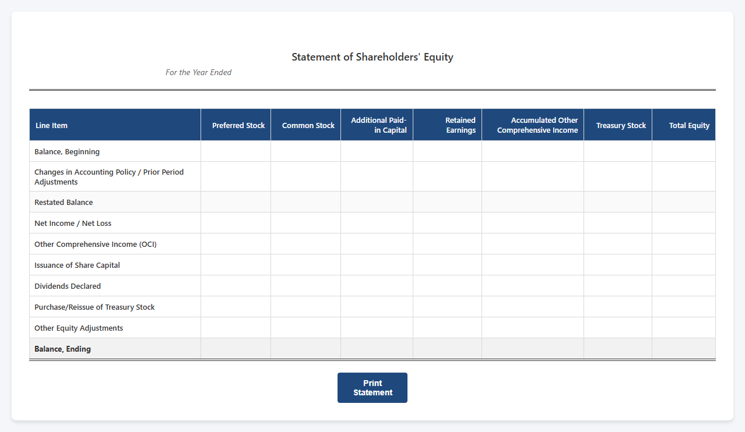The height and width of the screenshot is (432, 745).
Task: Click the Statement of Shareholders' Equity title
Action: click(372, 57)
